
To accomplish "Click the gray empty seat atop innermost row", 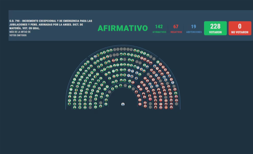I will [125, 86].
